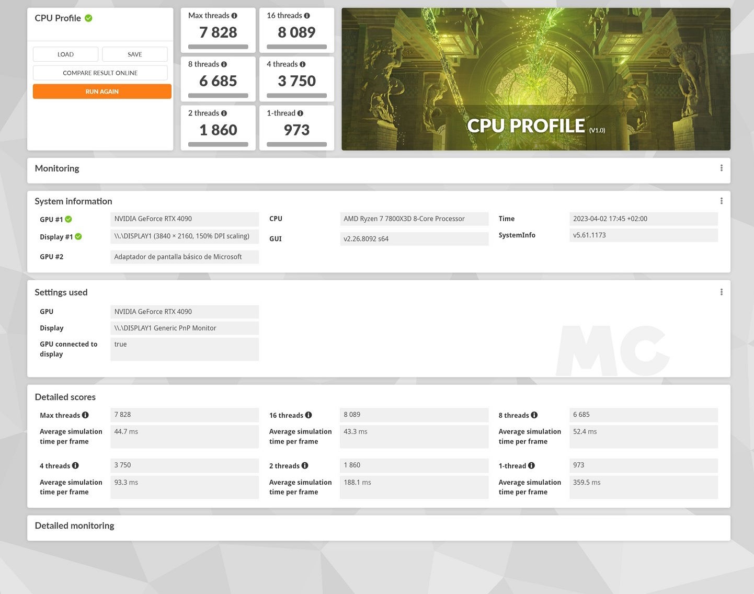Click green check icon beside GPU #1
This screenshot has width=754, height=594.
point(68,220)
